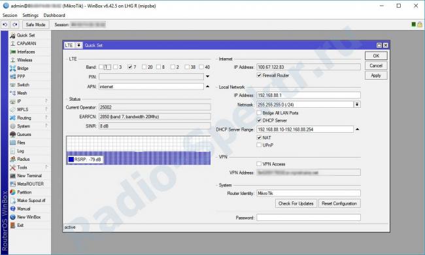Toggle the NAT checkbox

tap(259, 138)
